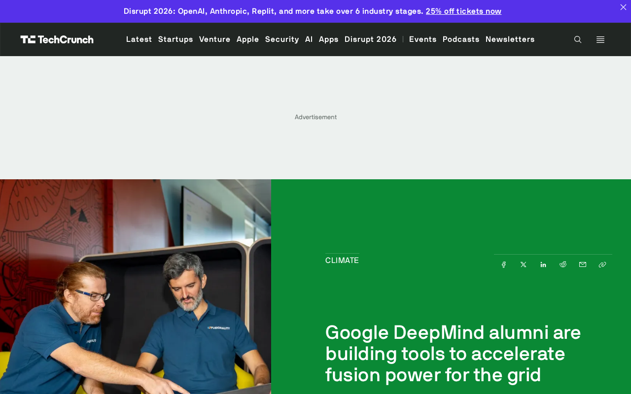Open the Apple category
631x394 pixels.
click(x=248, y=39)
